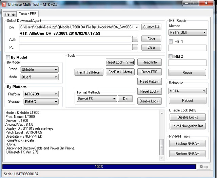
Task: Click the Auth file path field
Action: coord(75,39)
